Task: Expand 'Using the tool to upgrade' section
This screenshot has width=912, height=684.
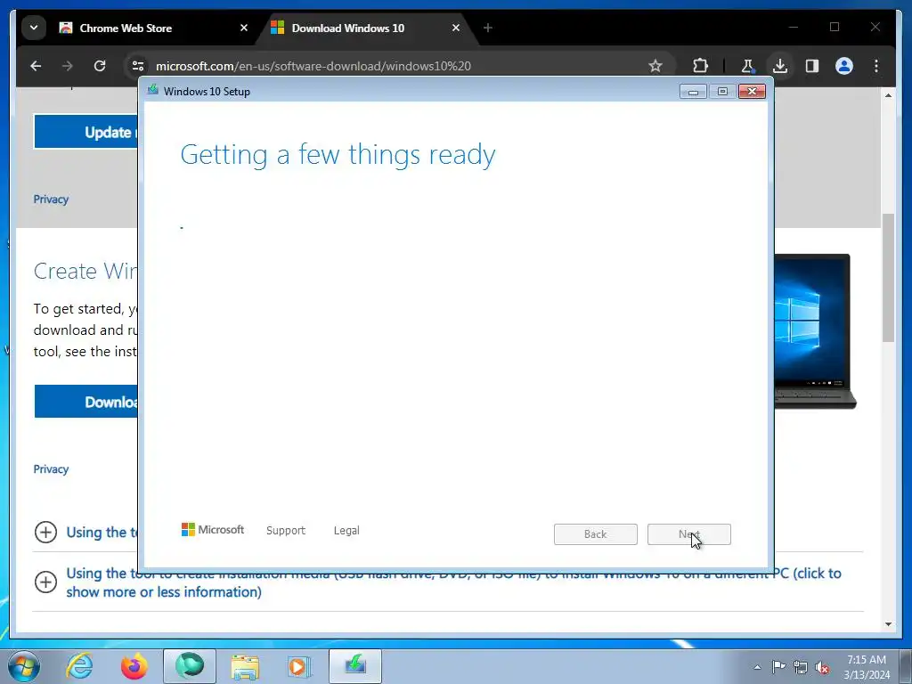Action: pyautogui.click(x=45, y=533)
